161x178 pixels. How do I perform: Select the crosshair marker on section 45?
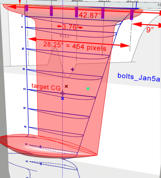[x=41, y=164]
